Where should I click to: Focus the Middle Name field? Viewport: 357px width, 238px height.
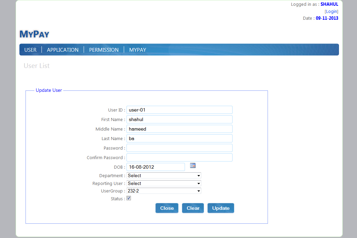180,129
